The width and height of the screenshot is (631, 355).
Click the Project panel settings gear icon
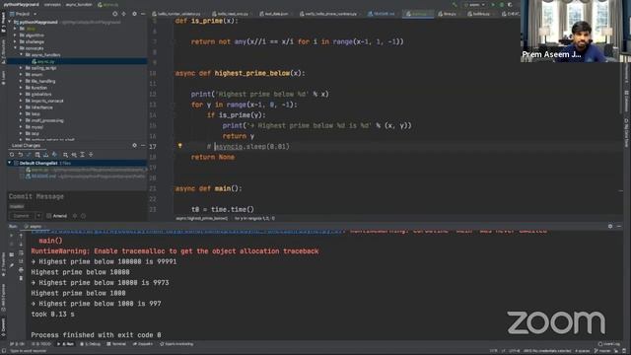(134, 14)
